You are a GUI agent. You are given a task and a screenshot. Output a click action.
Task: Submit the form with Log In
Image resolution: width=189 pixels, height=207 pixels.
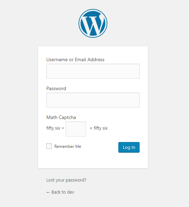129,147
